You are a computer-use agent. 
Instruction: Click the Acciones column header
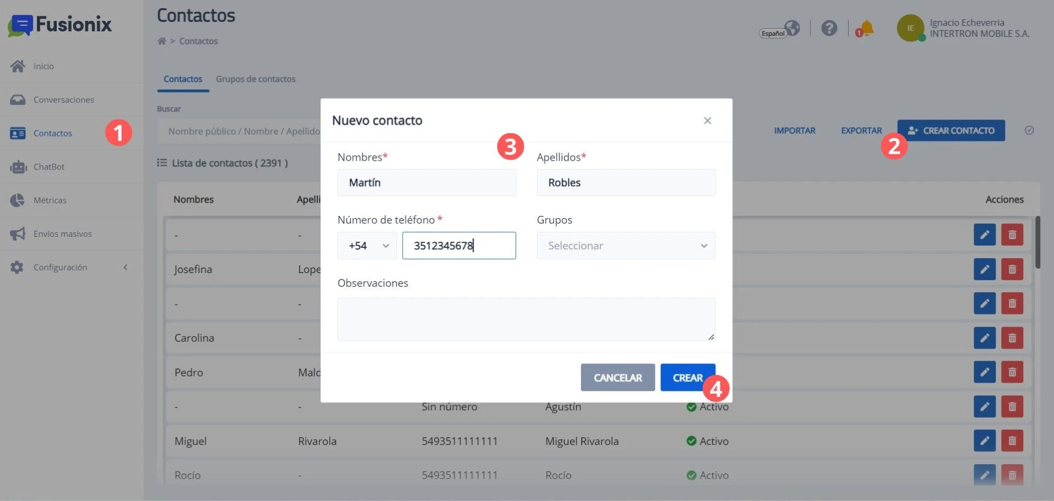[x=1004, y=199]
